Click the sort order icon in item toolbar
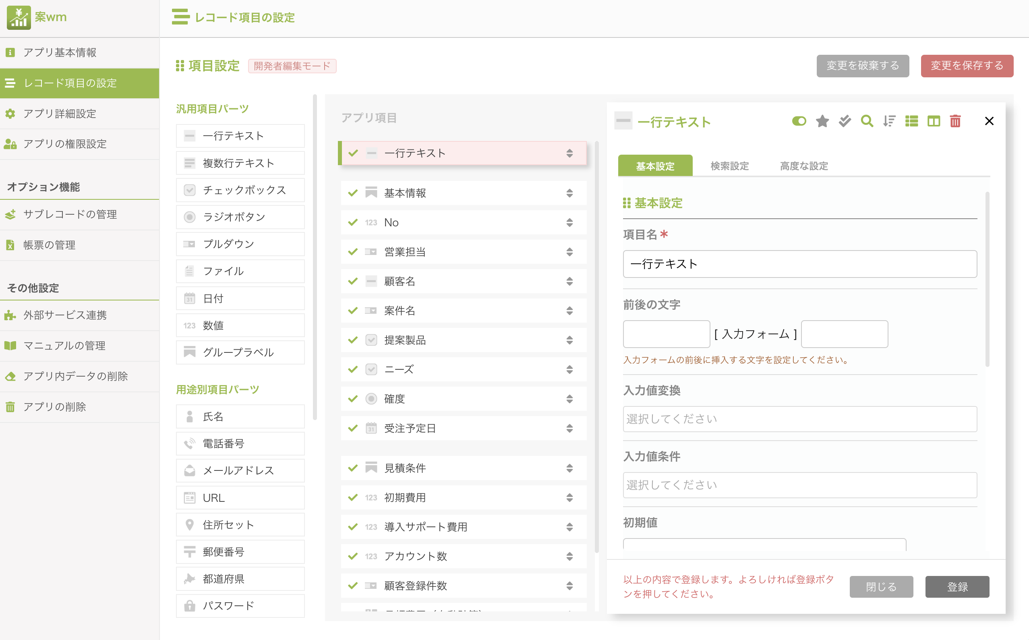This screenshot has width=1029, height=640. click(889, 122)
